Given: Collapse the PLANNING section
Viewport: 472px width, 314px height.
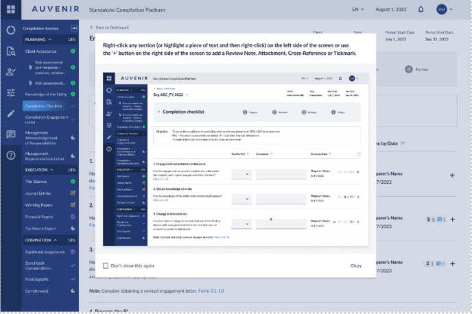Looking at the screenshot, I should (51, 40).
